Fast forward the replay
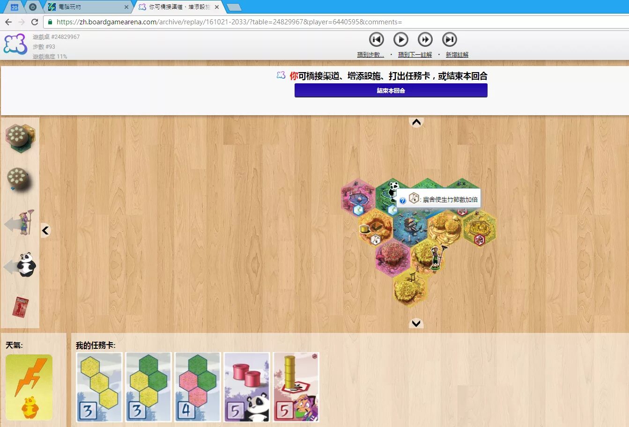The height and width of the screenshot is (427, 629). pos(425,39)
